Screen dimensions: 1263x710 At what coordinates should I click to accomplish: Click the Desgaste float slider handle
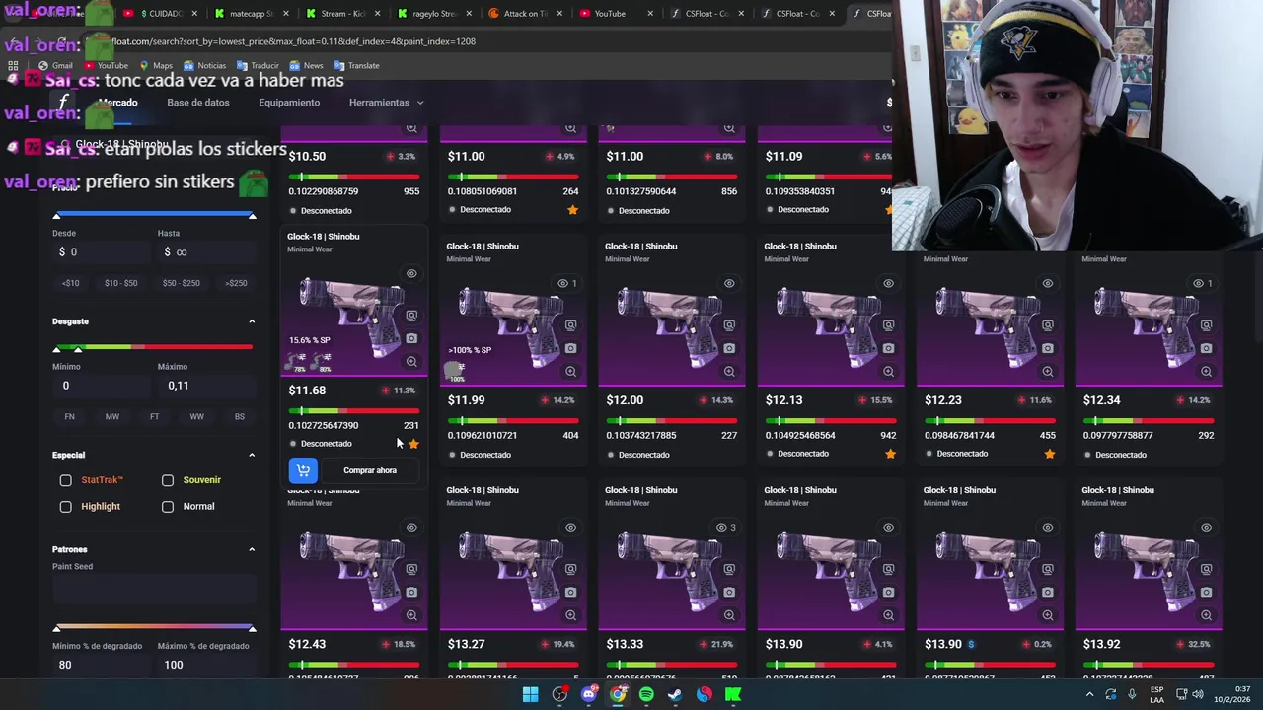pyautogui.click(x=78, y=349)
